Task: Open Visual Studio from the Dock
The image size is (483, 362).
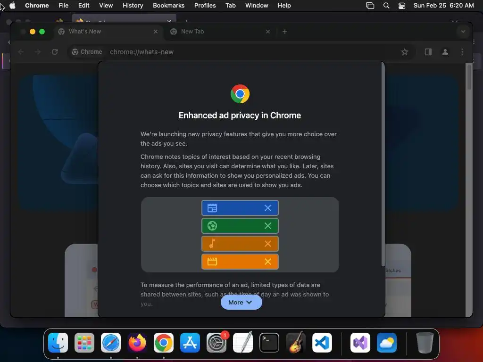Action: (360, 343)
